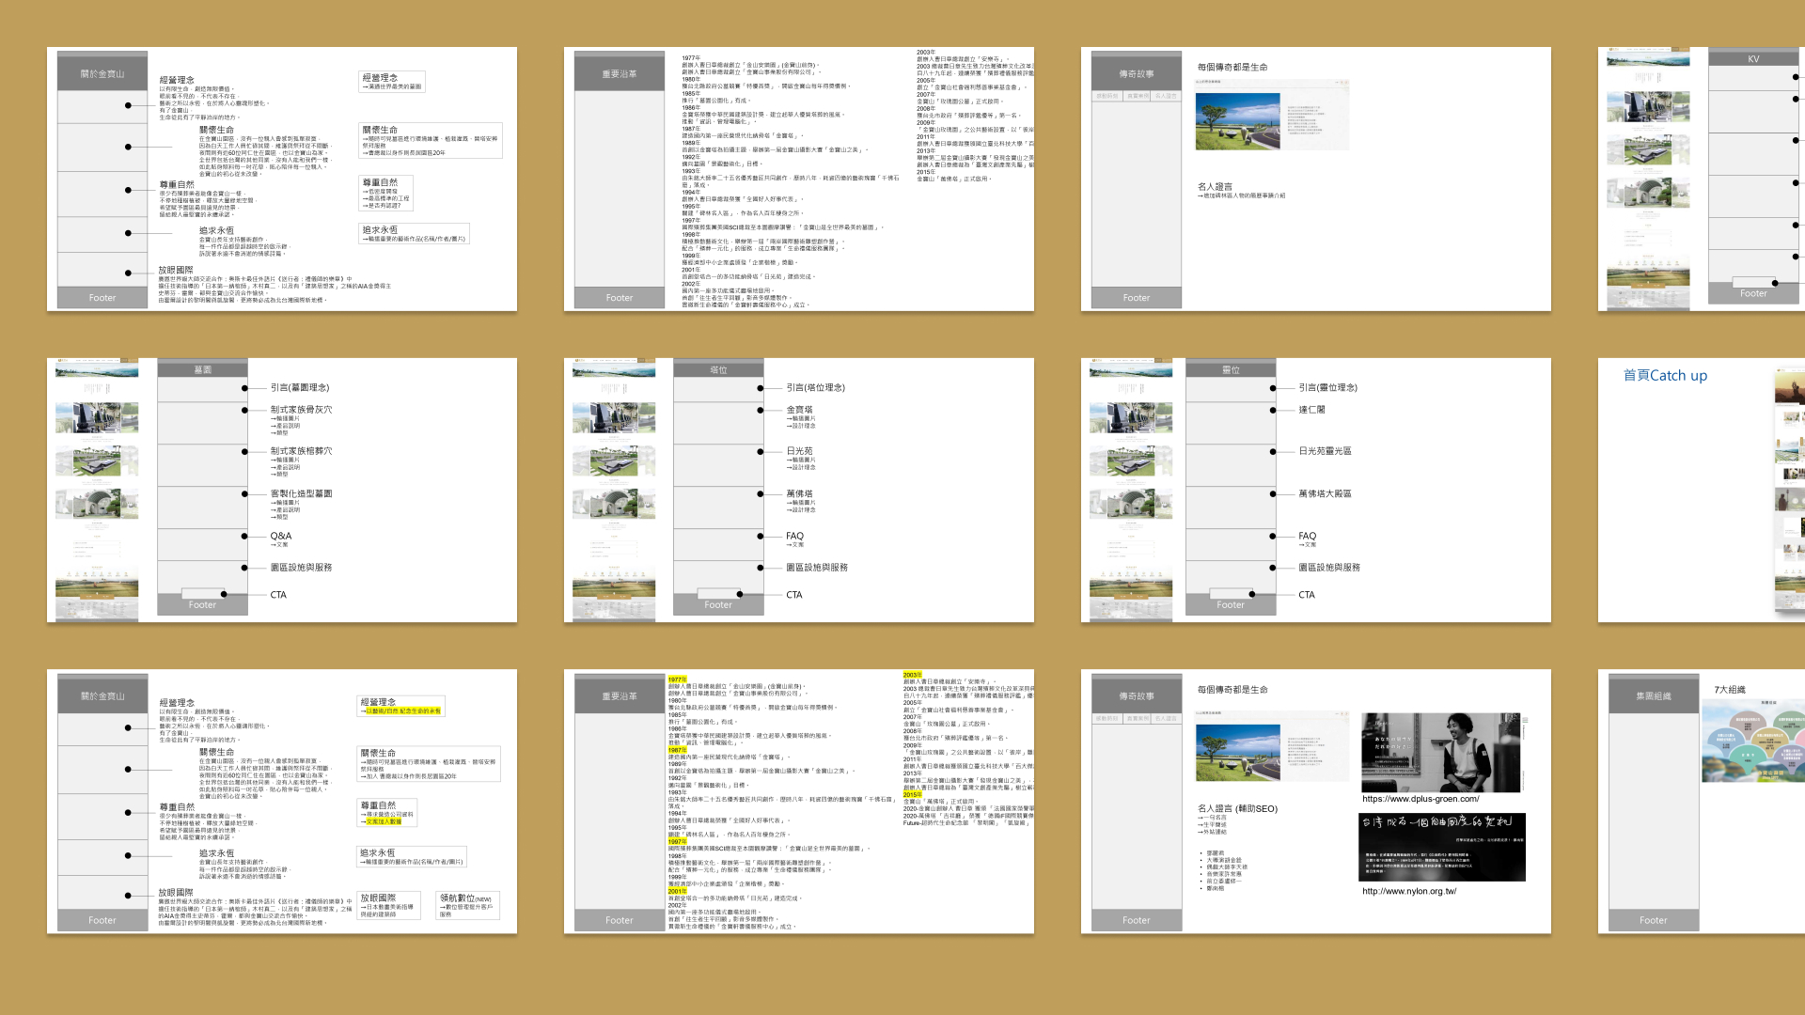Select the 墓園 wireframe header bar
The image size is (1805, 1015).
202,370
